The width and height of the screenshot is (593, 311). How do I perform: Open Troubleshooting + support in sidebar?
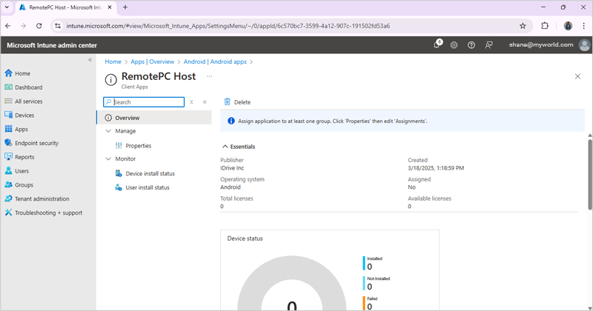48,213
